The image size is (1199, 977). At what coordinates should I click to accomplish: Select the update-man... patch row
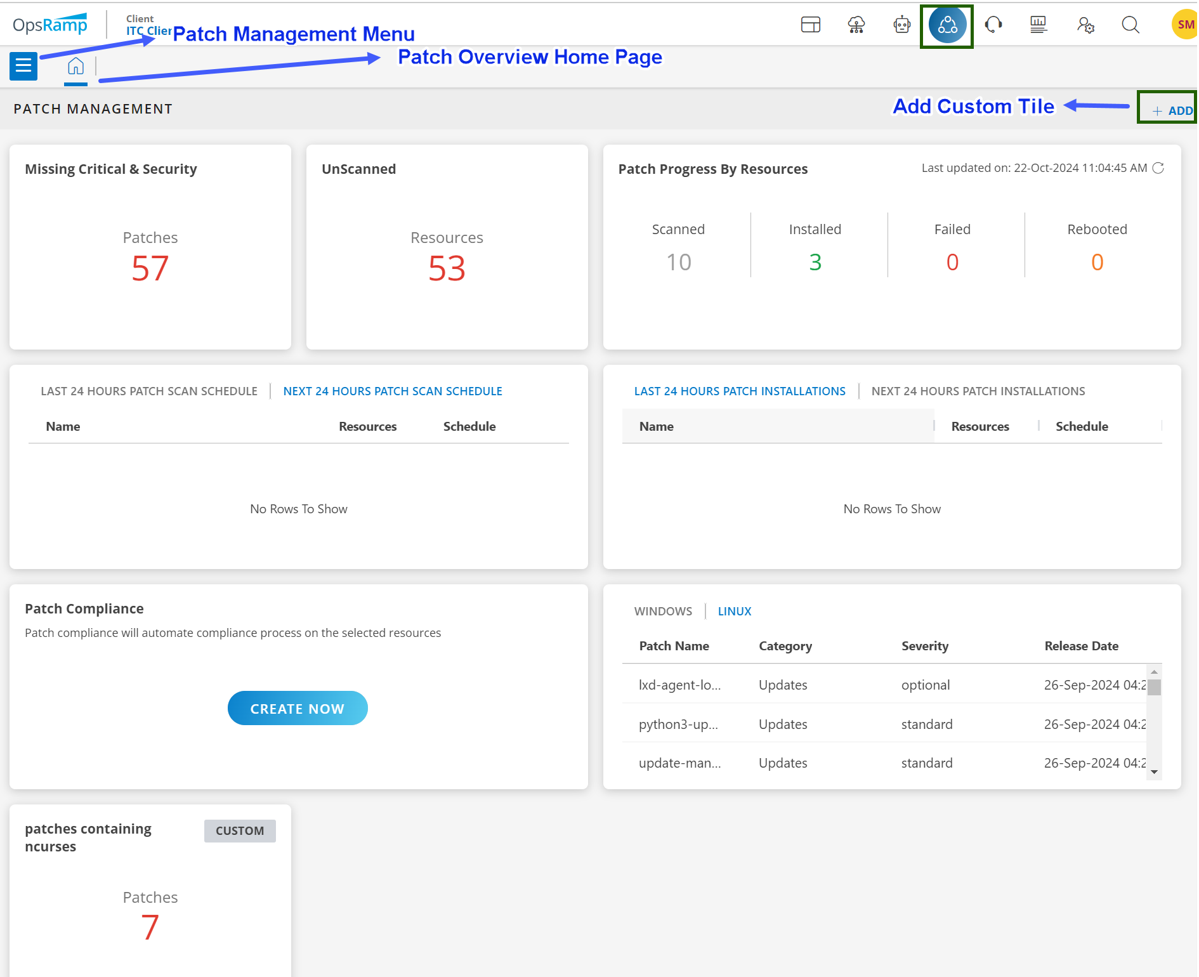[x=884, y=763]
